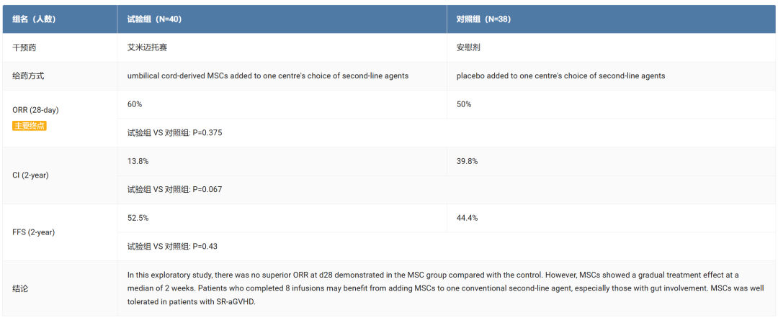Select the 给药方式 row label

point(28,76)
